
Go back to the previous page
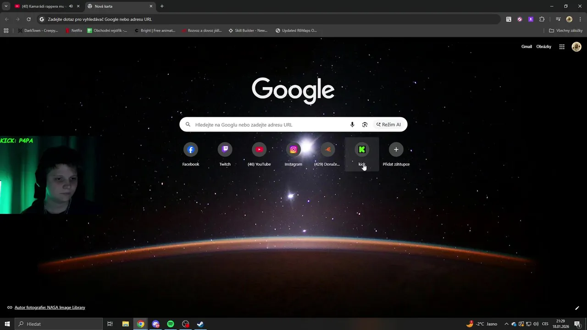coord(6,19)
